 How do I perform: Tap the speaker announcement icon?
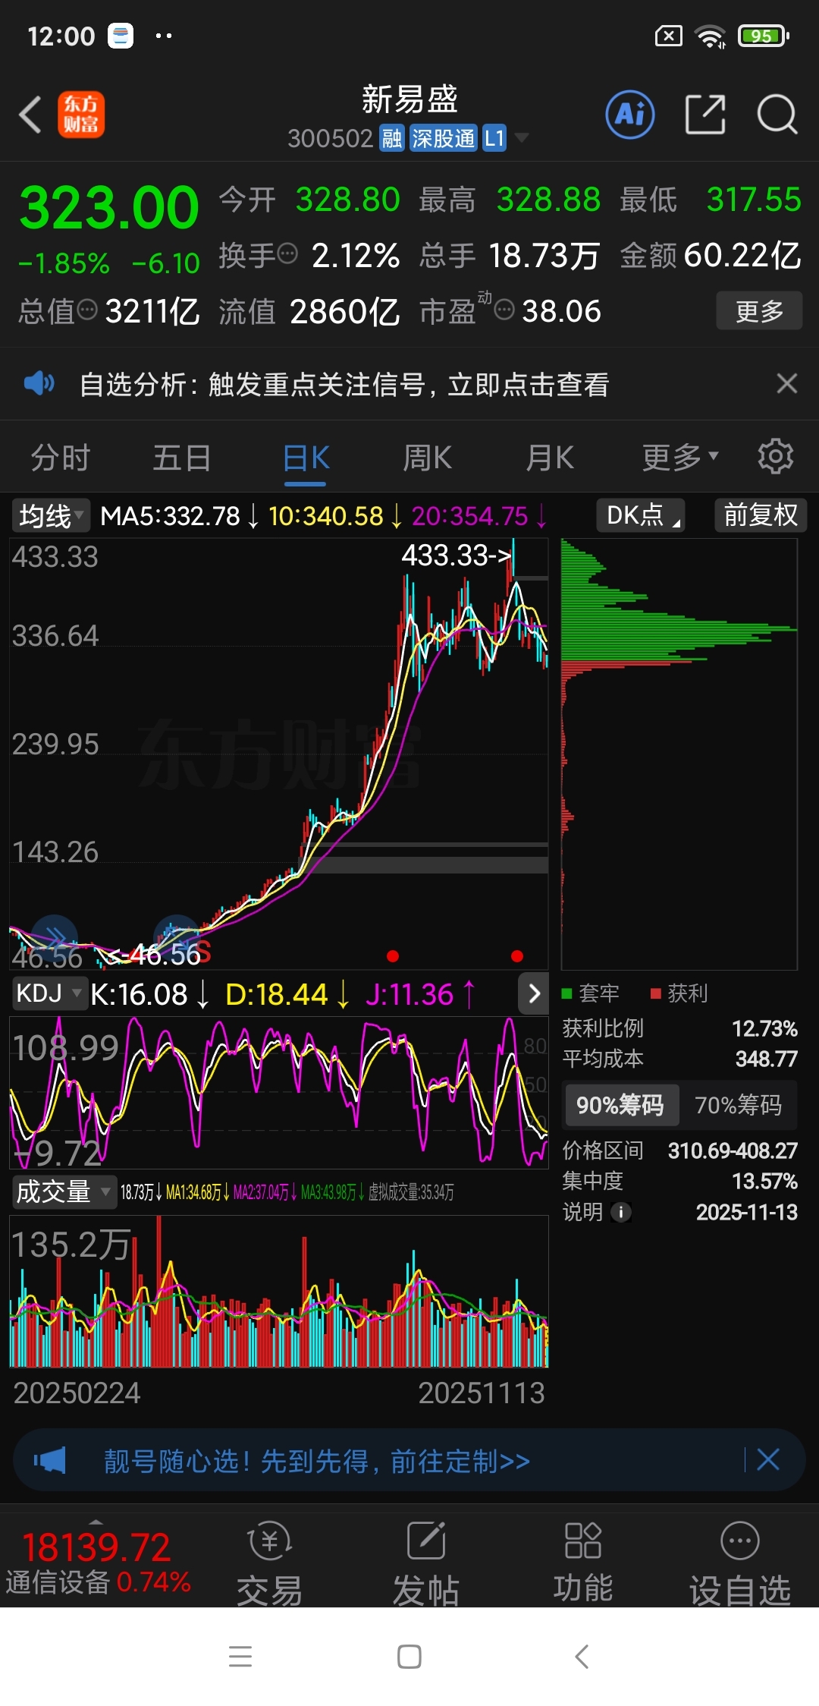tap(39, 383)
